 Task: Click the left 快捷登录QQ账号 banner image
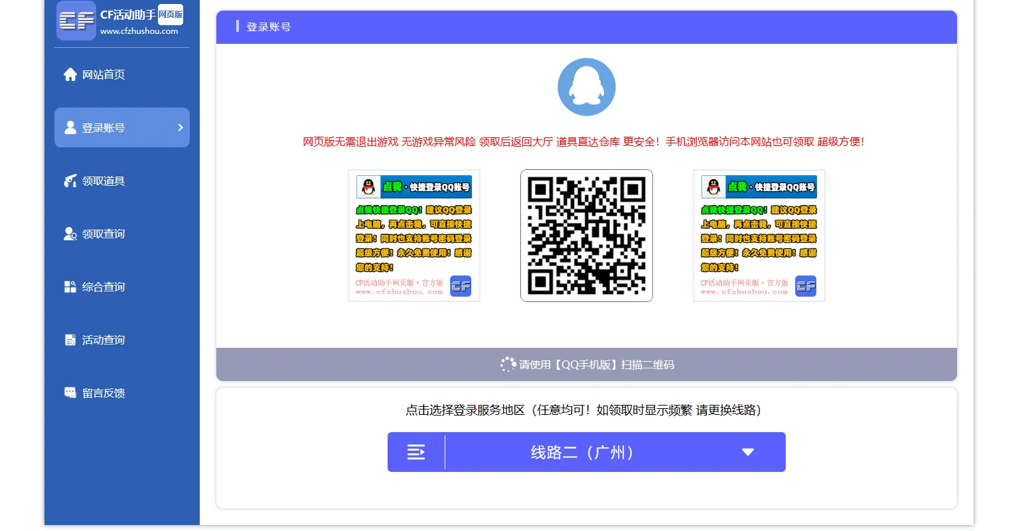414,236
